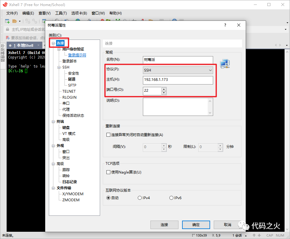Select SFTP in the category tree
Screen dimensions: 290x239
coord(72,85)
